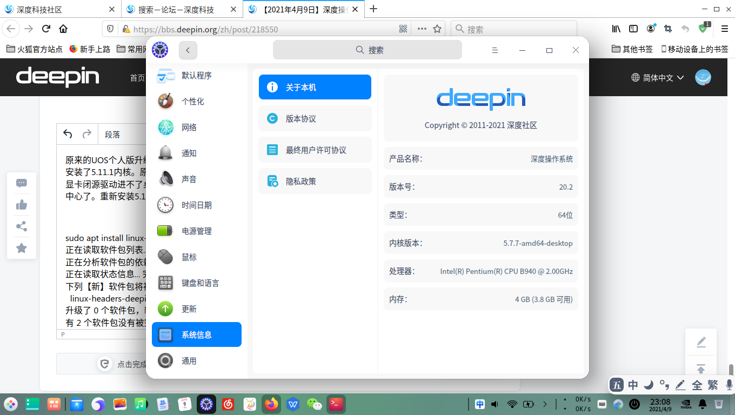Image resolution: width=735 pixels, height=415 pixels.
Task: Click the volume icon in the system tray
Action: click(x=495, y=404)
